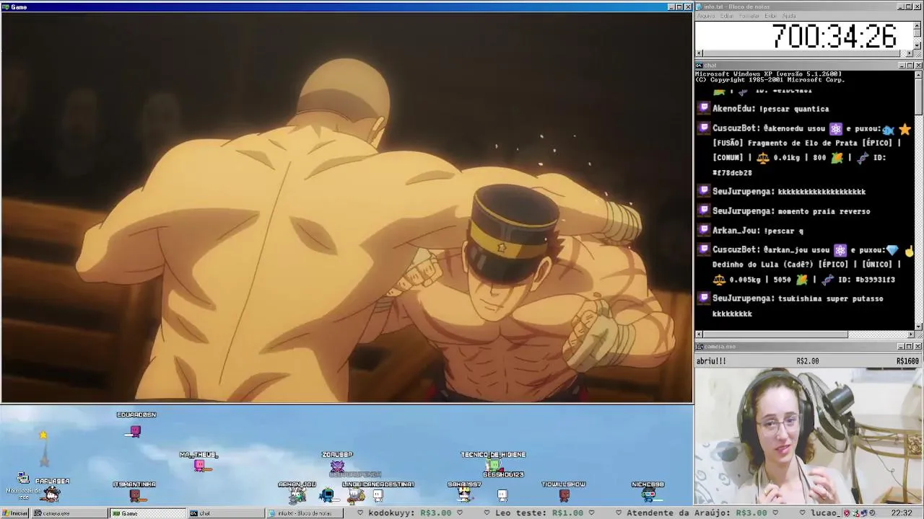924x519 pixels.
Task: Open Ajuda menu in info.txt Notepad
Action: [789, 16]
